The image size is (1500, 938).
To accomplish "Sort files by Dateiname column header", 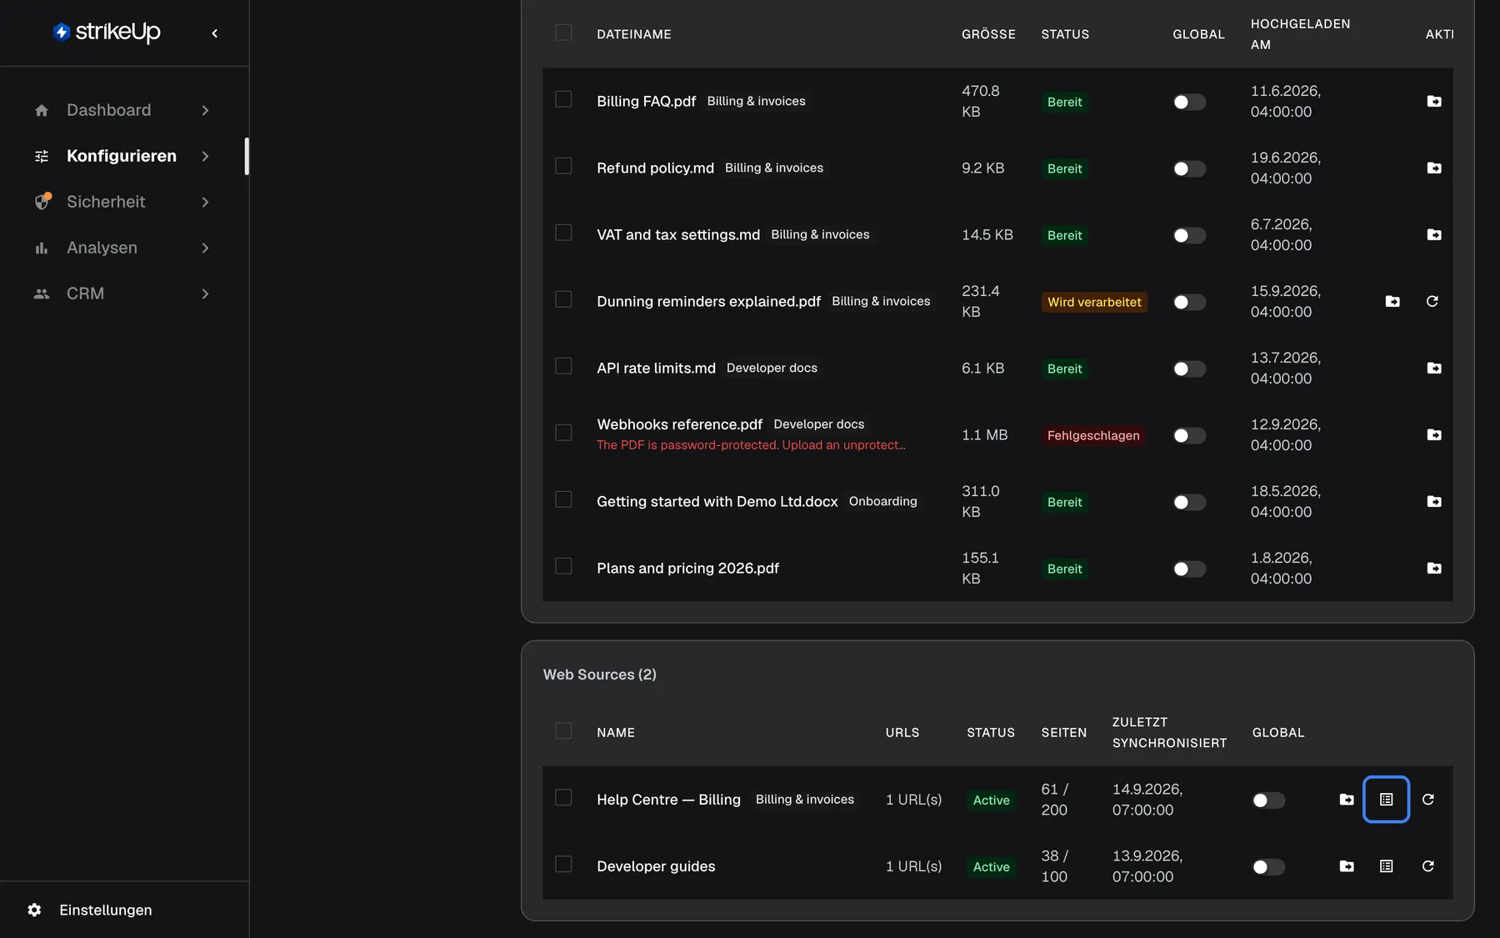I will 633,34.
